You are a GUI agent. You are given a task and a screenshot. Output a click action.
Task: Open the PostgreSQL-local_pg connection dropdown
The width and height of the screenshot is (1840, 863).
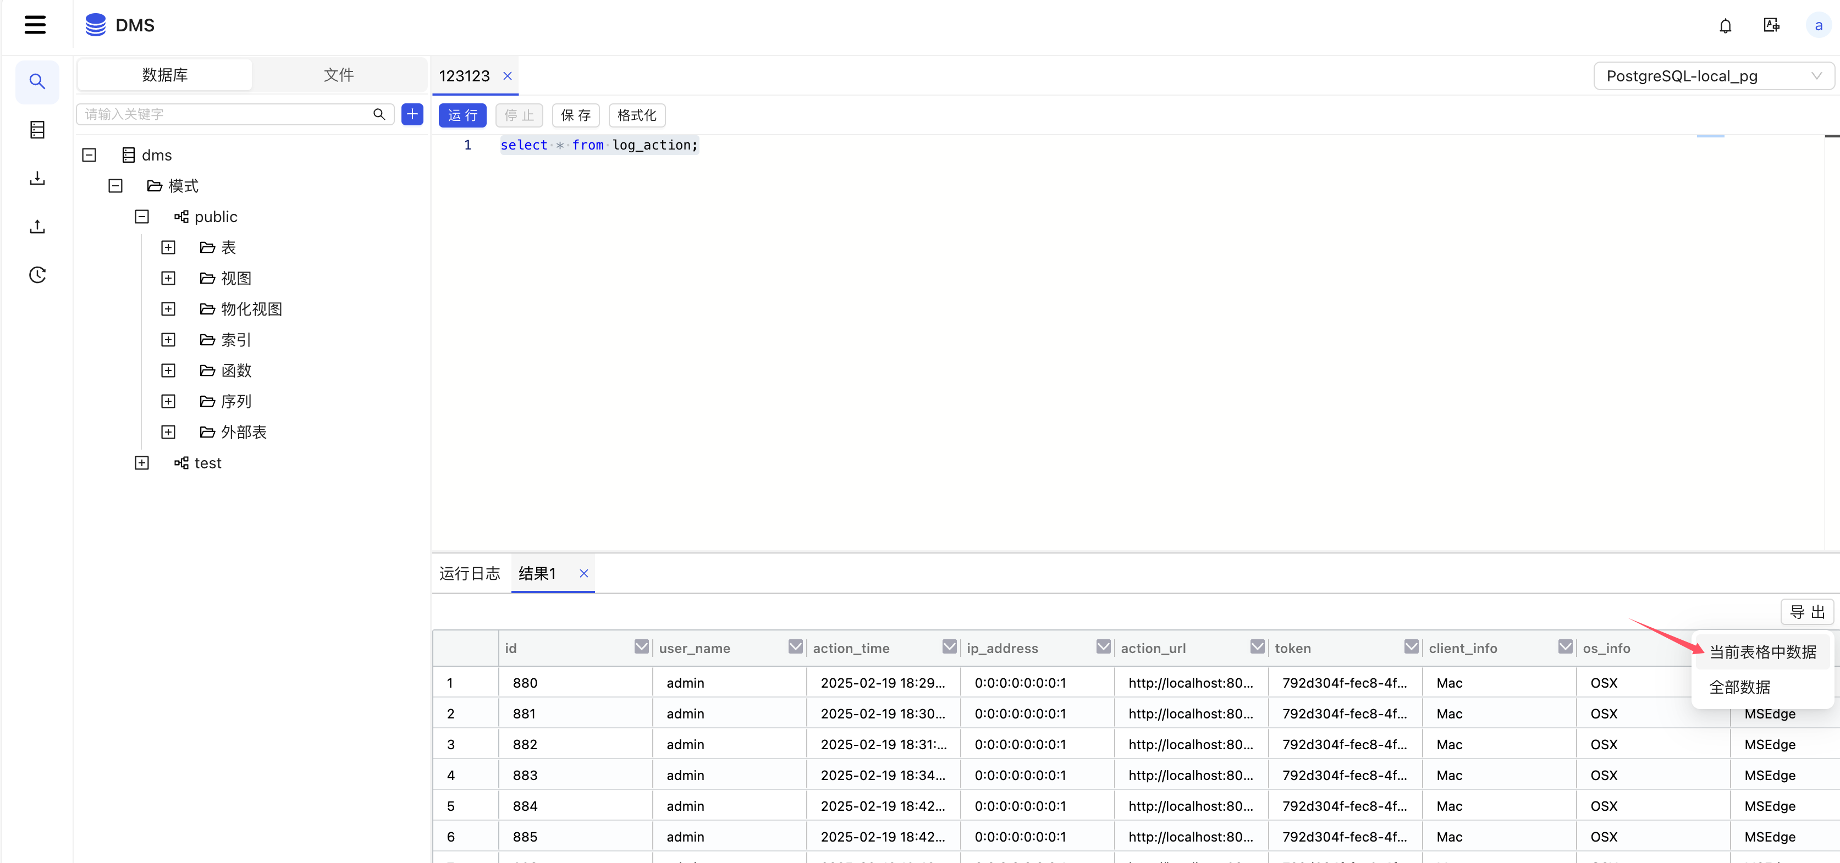[x=1713, y=76]
